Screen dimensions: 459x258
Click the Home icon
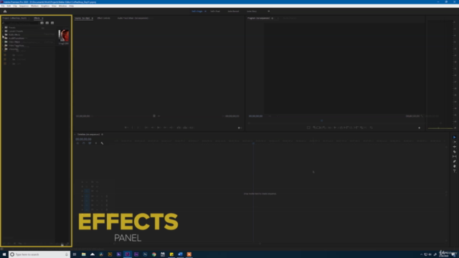[x=5, y=11]
